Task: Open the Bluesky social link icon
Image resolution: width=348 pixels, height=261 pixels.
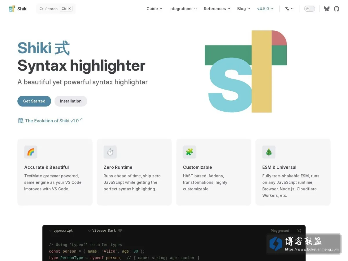Action: tap(327, 9)
